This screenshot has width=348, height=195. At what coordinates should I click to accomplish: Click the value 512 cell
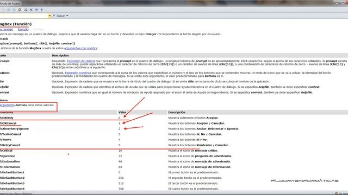pyautogui.click(x=121, y=184)
